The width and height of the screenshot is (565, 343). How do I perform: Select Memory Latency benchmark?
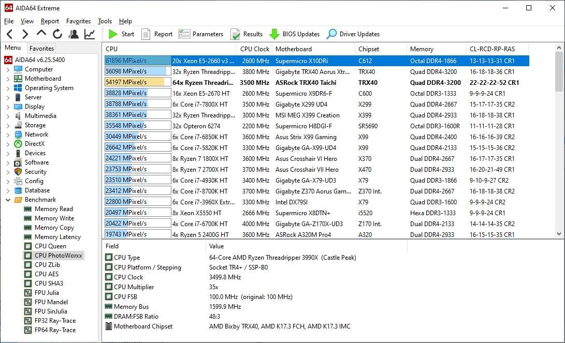point(57,237)
